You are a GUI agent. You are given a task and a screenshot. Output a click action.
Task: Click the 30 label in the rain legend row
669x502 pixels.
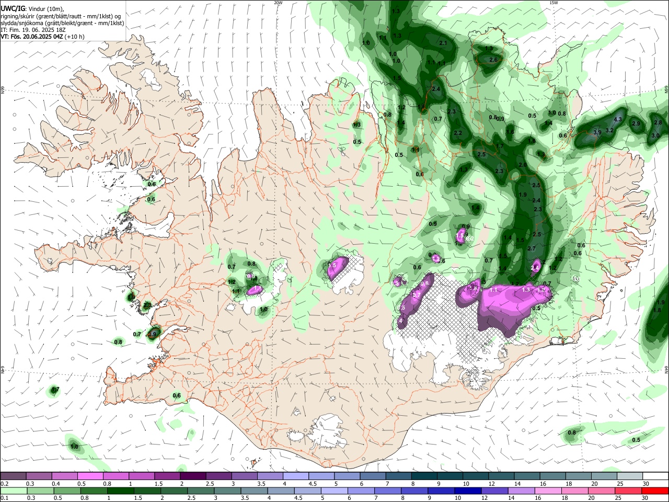point(645,498)
